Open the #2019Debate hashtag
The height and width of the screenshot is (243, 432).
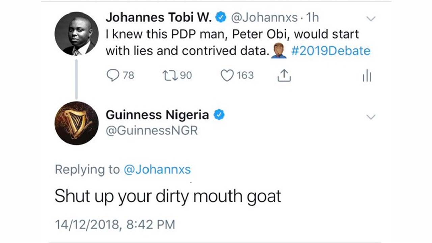(x=330, y=51)
